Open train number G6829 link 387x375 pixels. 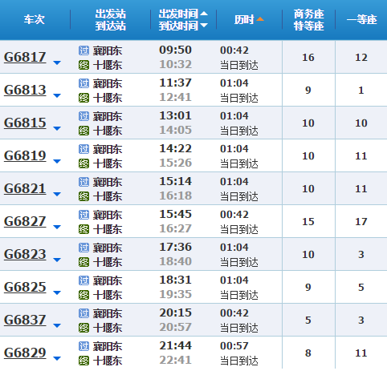click(25, 353)
